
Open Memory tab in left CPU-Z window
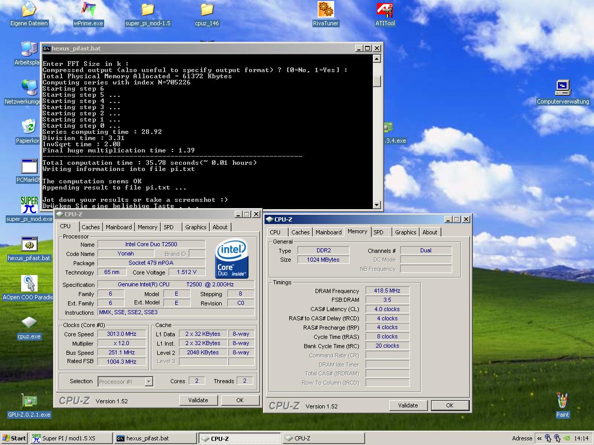(147, 227)
